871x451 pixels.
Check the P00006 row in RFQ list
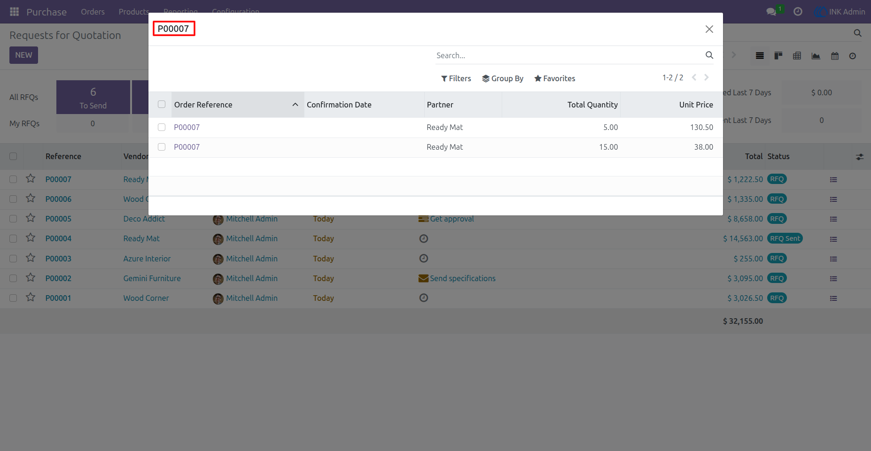point(13,199)
